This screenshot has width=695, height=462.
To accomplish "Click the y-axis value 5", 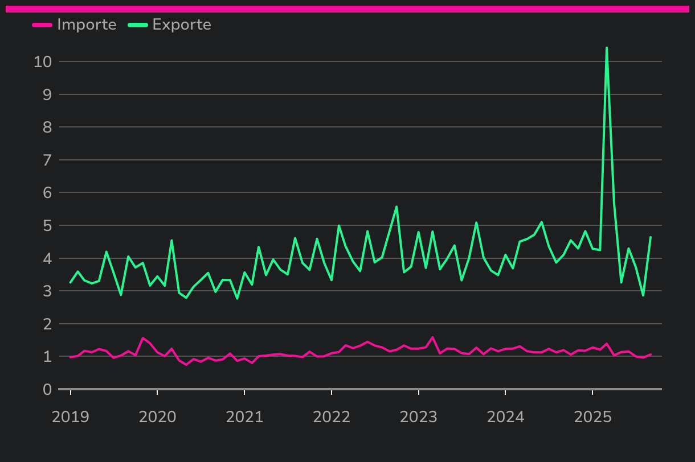I will 47,226.
